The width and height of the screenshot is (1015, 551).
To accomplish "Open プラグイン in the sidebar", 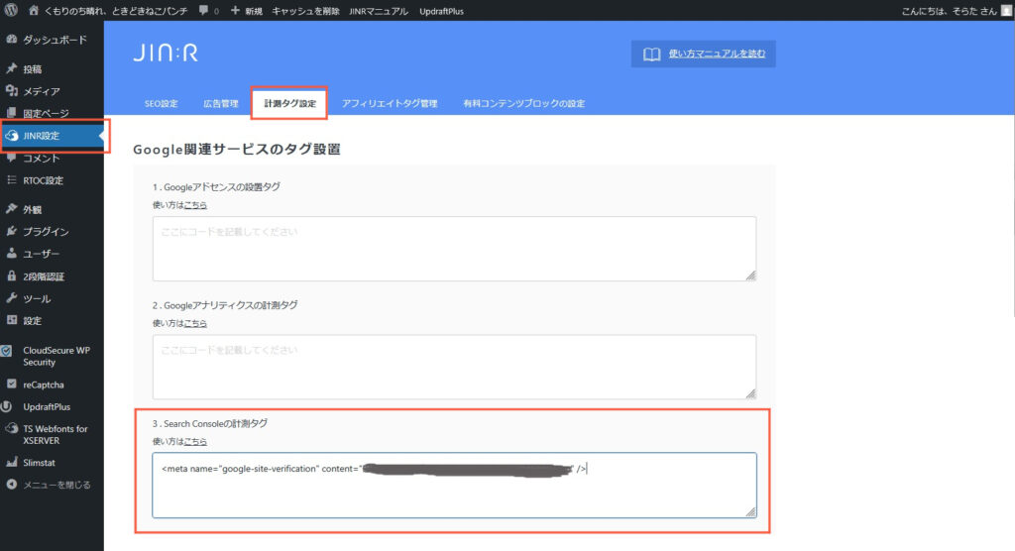I will (46, 232).
